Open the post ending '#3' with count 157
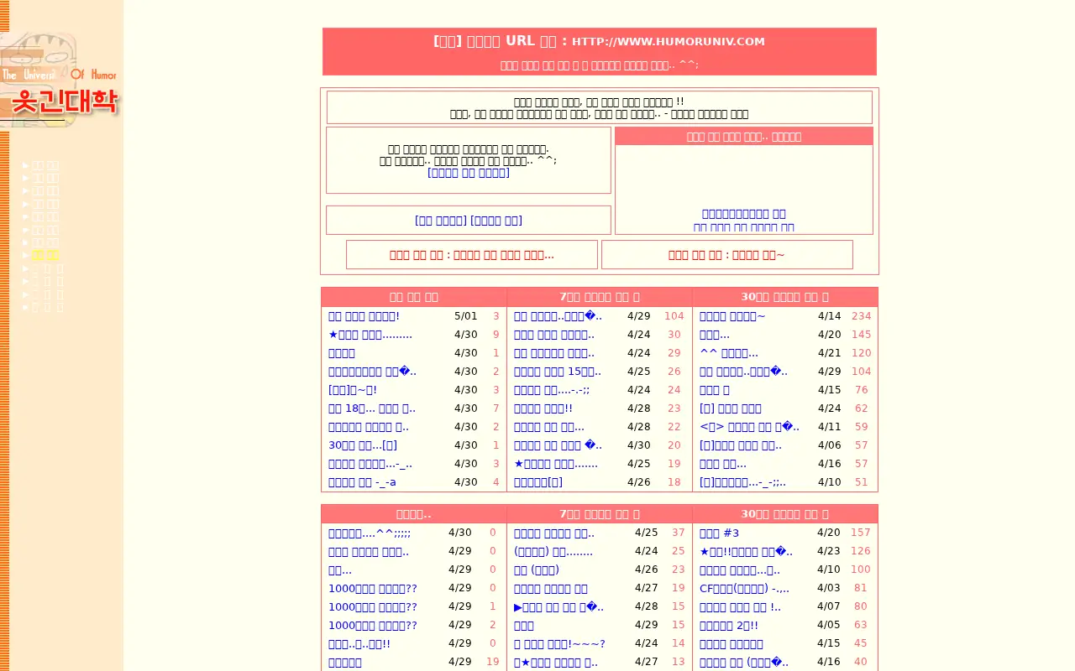 (719, 533)
